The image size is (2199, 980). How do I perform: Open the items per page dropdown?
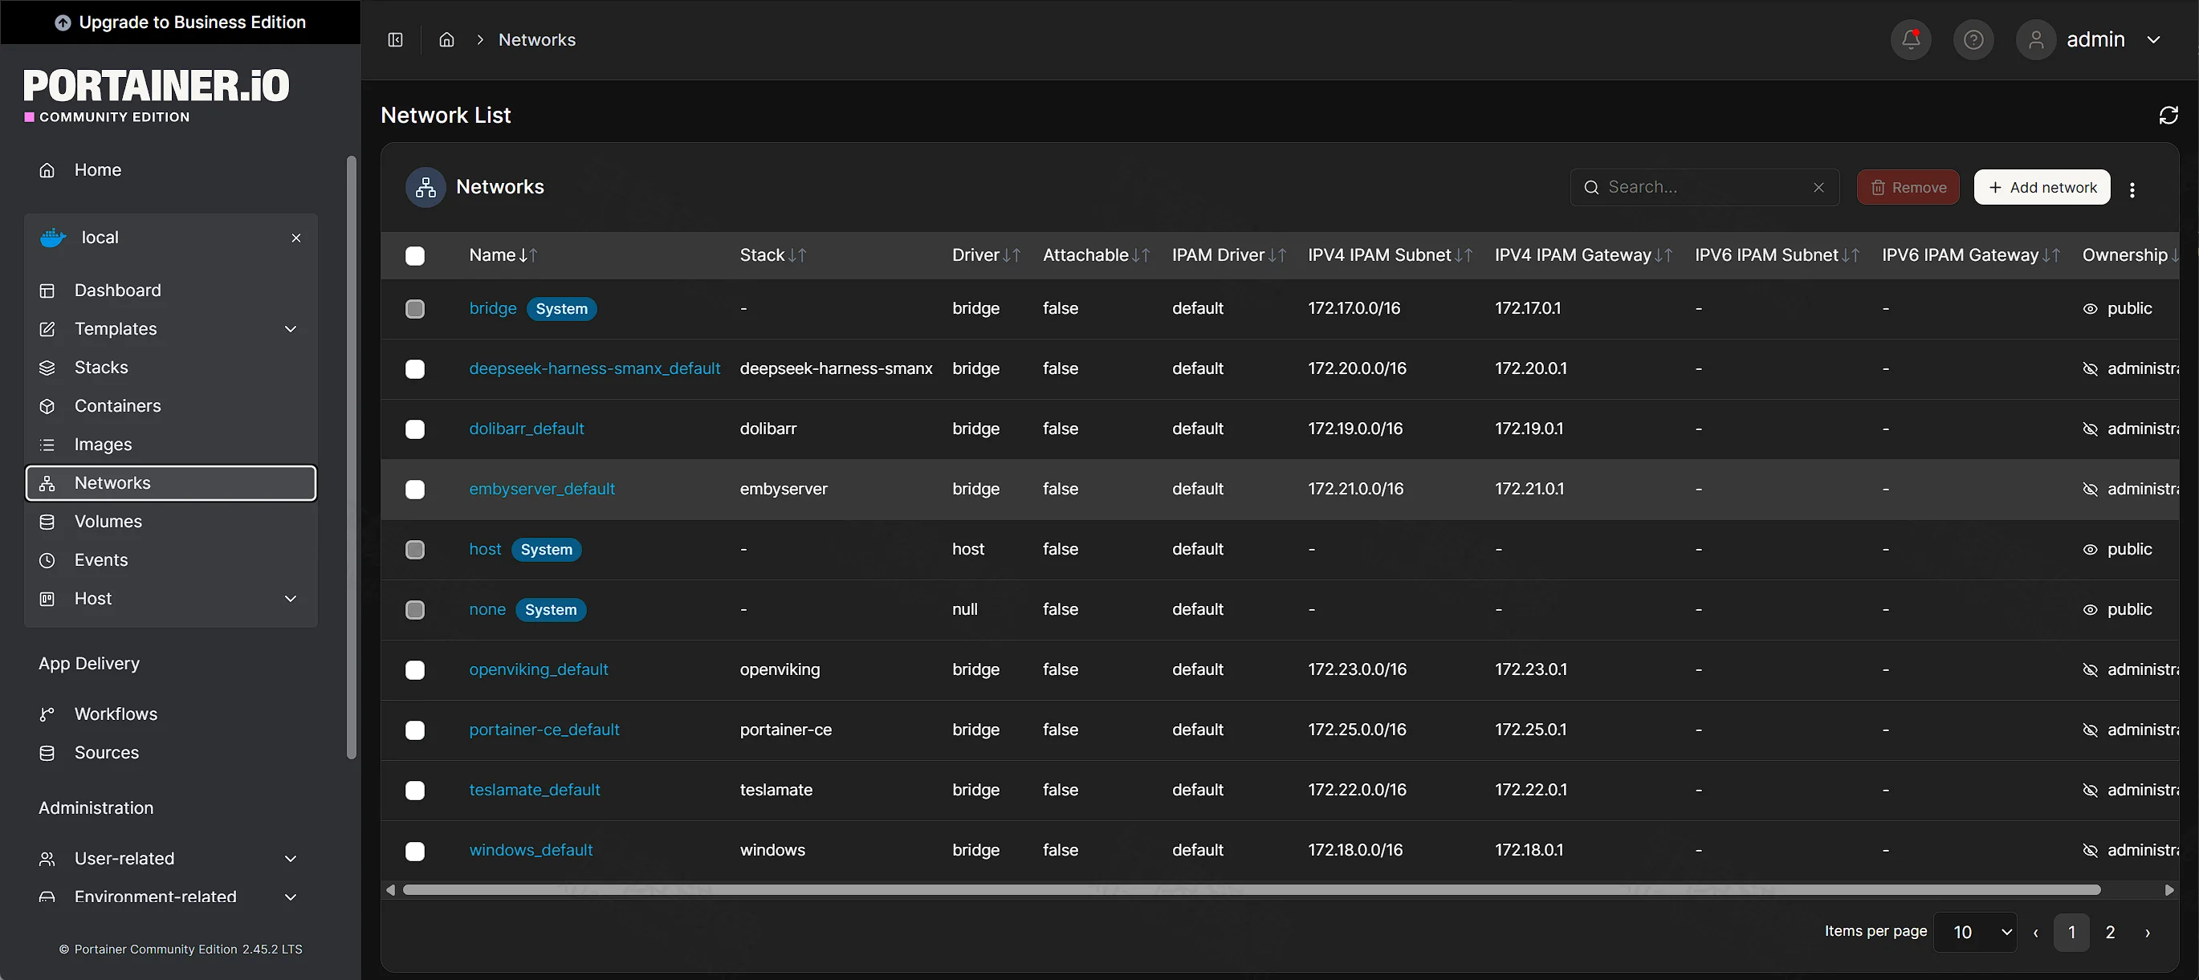click(x=1974, y=932)
